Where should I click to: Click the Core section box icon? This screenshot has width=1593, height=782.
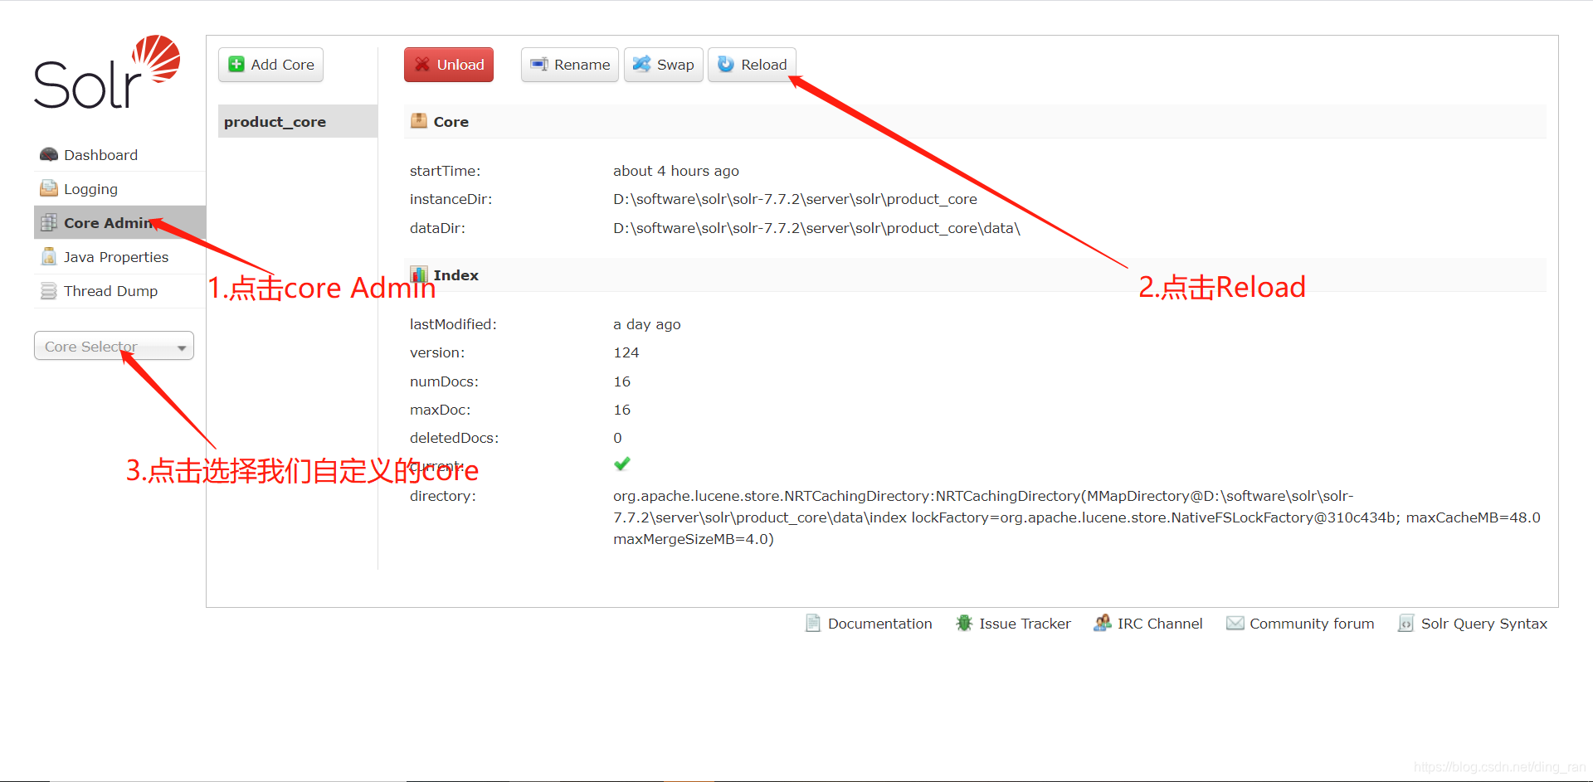pos(419,121)
